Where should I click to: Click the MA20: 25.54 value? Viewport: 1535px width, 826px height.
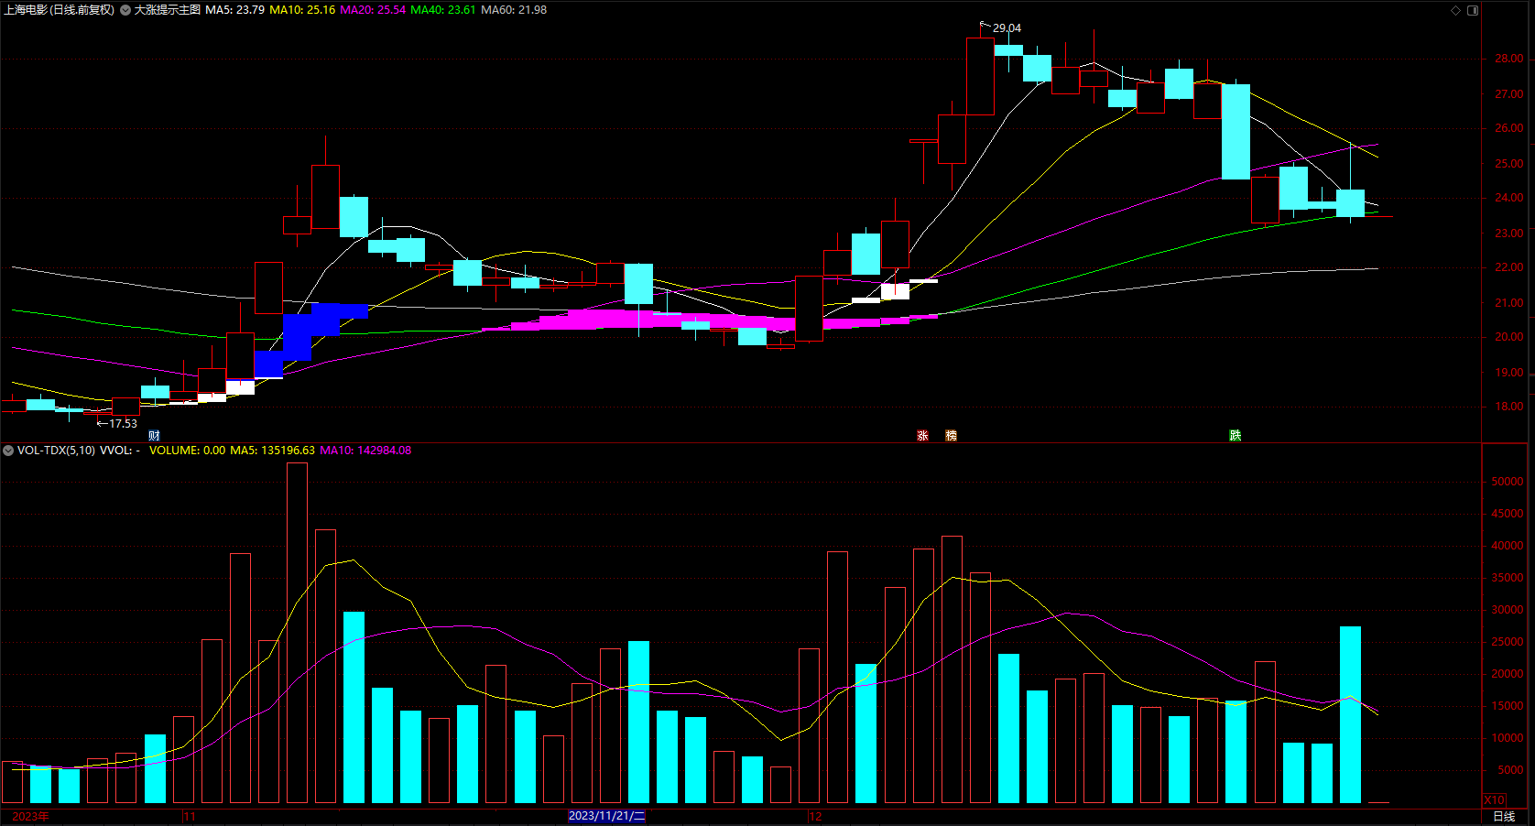(373, 10)
